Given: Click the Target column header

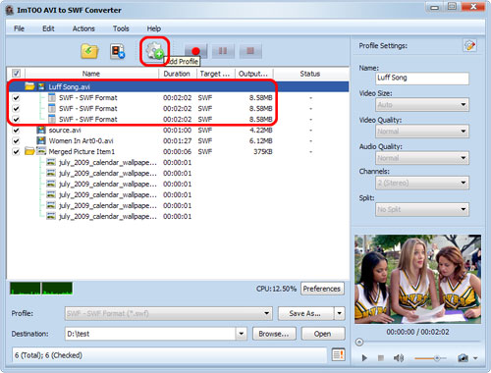Looking at the screenshot, I should [215, 74].
